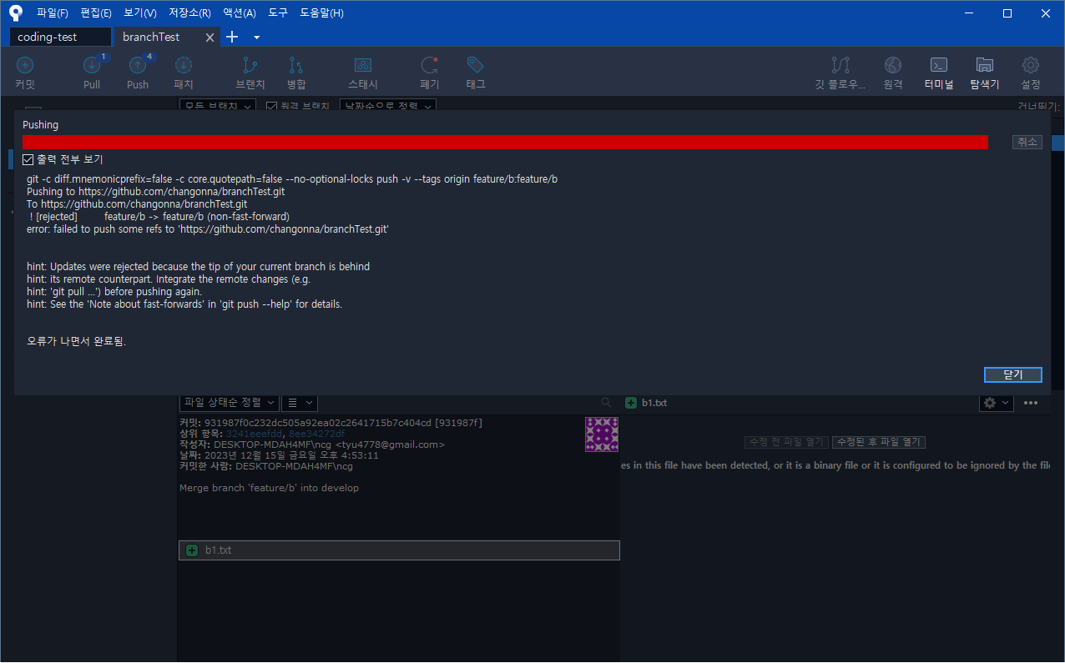This screenshot has width=1065, height=663.
Task: Click the Close (닫기) button in Pushing dialog
Action: coord(1013,374)
